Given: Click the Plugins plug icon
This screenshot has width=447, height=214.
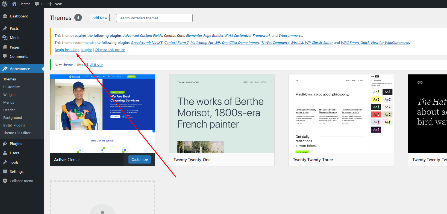Looking at the screenshot, I should pos(5,144).
